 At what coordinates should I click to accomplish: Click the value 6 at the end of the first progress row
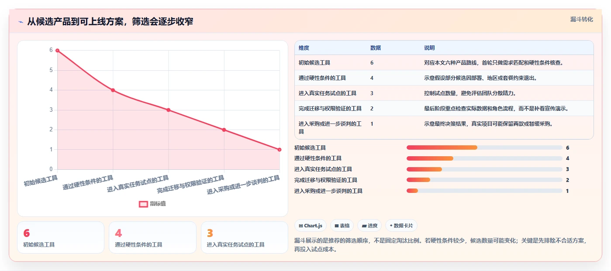(x=567, y=148)
